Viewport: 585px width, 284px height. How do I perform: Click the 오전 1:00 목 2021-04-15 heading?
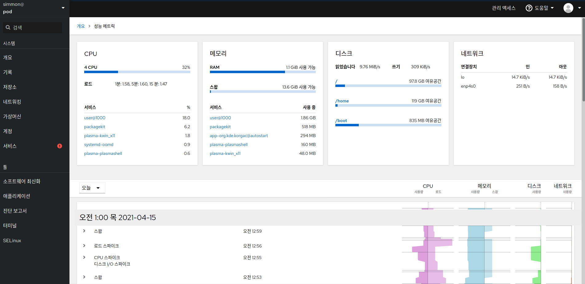tap(118, 218)
